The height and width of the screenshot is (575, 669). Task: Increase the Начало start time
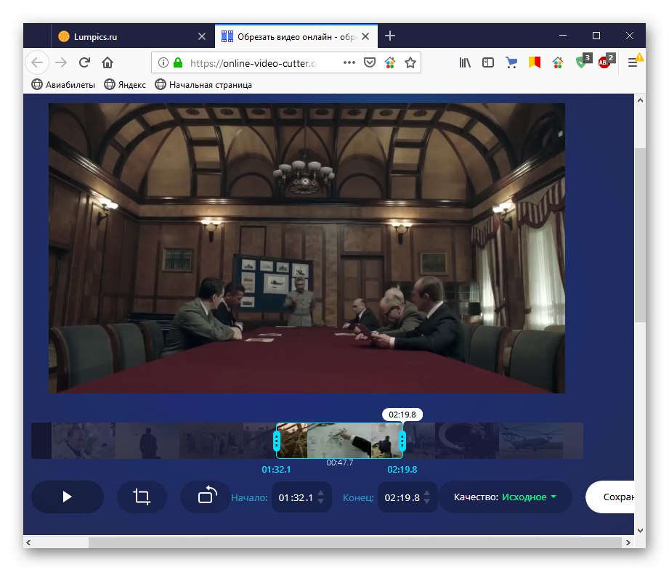coord(321,494)
